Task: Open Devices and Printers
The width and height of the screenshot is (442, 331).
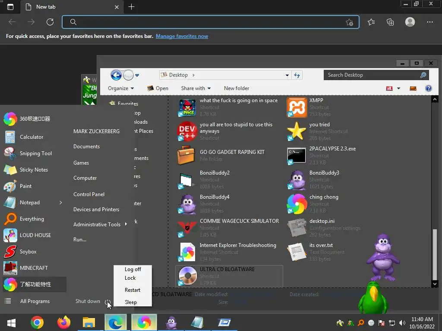Action: click(x=96, y=209)
